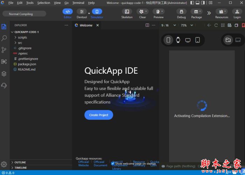
Task: Select the watch device simulator icon
Action: (x=178, y=40)
